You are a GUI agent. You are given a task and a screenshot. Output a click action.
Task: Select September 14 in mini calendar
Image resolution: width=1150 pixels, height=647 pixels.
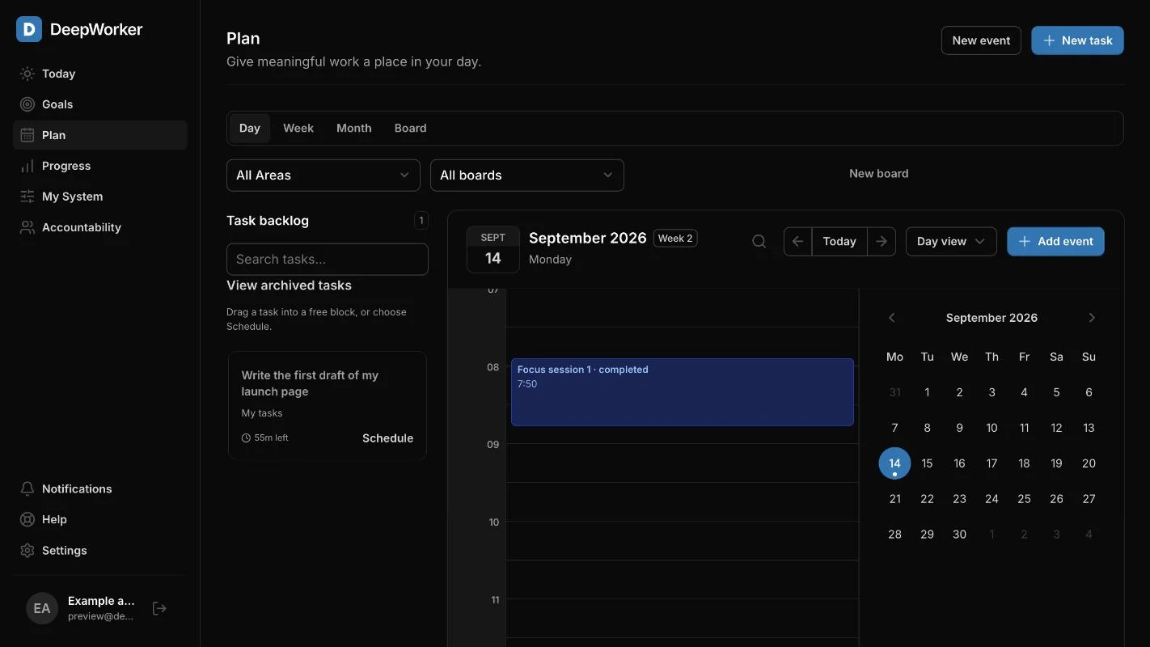894,463
